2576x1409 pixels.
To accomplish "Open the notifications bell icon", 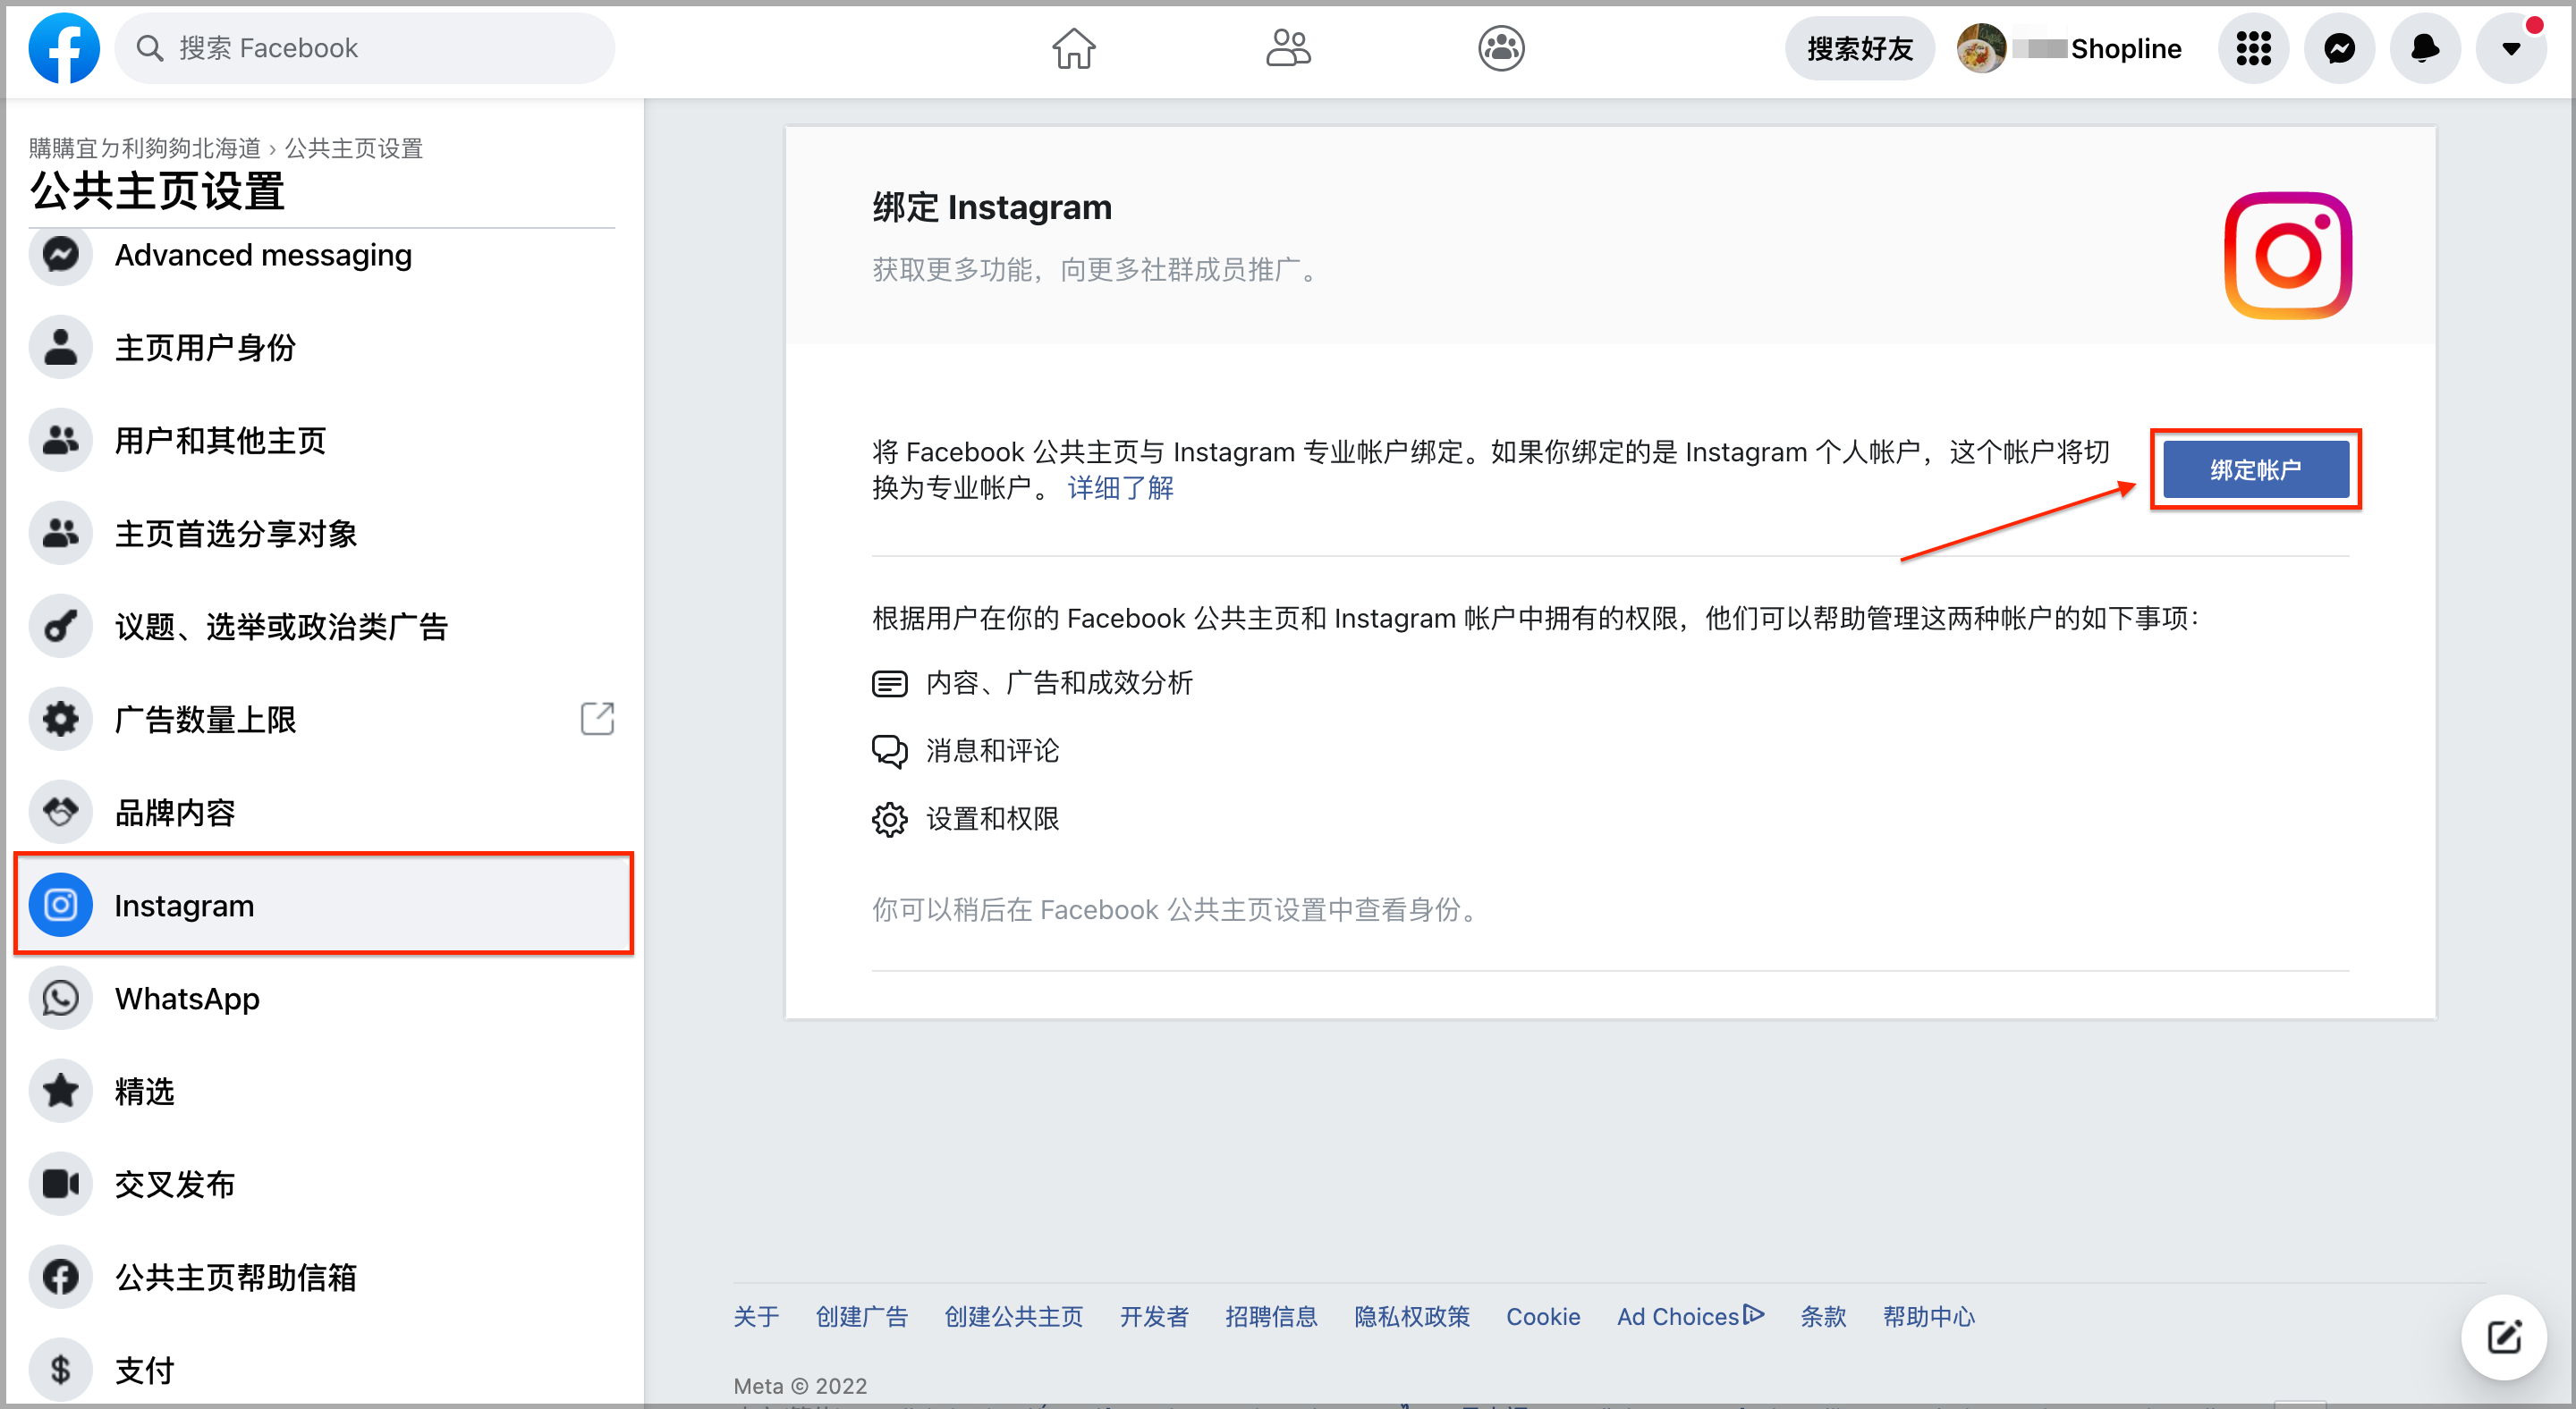I will 2425,48.
